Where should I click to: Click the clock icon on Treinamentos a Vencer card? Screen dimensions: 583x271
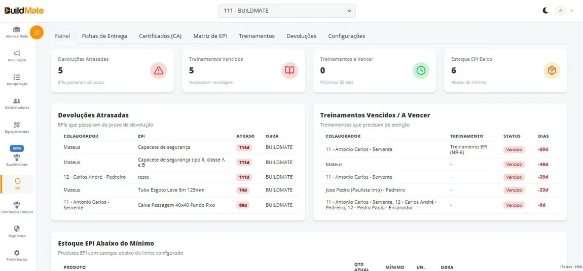tap(421, 70)
